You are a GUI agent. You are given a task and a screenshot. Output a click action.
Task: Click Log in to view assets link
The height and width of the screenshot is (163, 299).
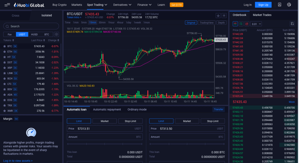point(18,161)
